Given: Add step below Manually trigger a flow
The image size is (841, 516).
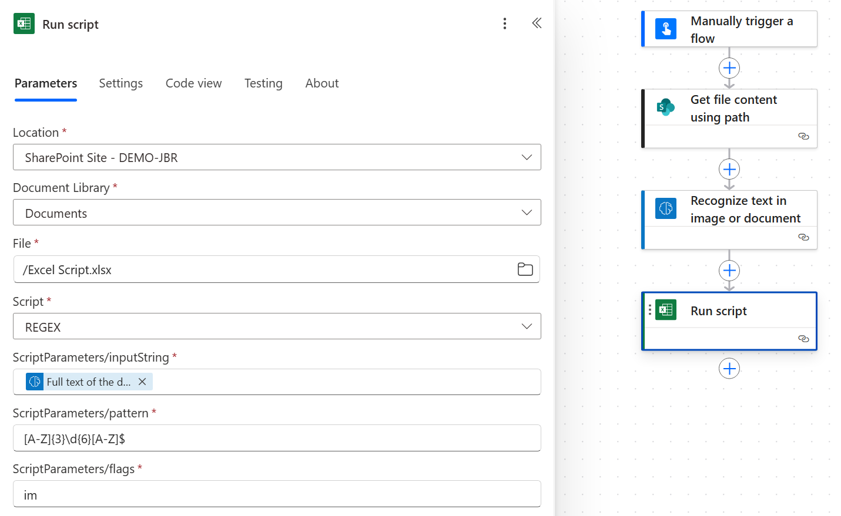Looking at the screenshot, I should (x=729, y=68).
